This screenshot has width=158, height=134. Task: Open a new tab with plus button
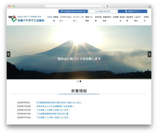pyautogui.click(x=150, y=7)
